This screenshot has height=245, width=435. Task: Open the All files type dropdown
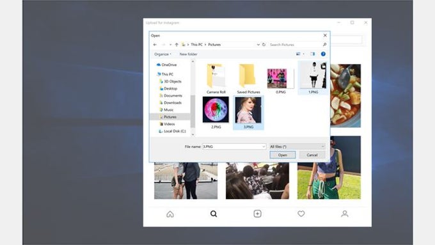pyautogui.click(x=297, y=146)
